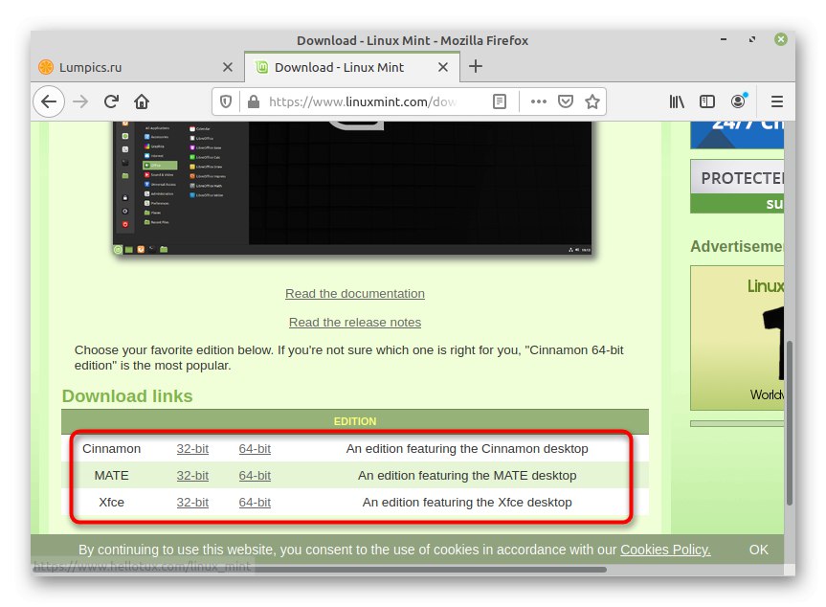Select the Download - Linux Mint tab
Image resolution: width=826 pixels, height=607 pixels.
[352, 67]
